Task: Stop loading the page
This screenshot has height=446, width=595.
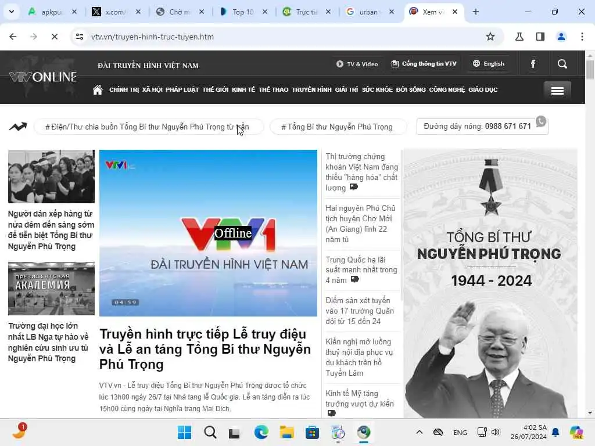Action: point(54,37)
